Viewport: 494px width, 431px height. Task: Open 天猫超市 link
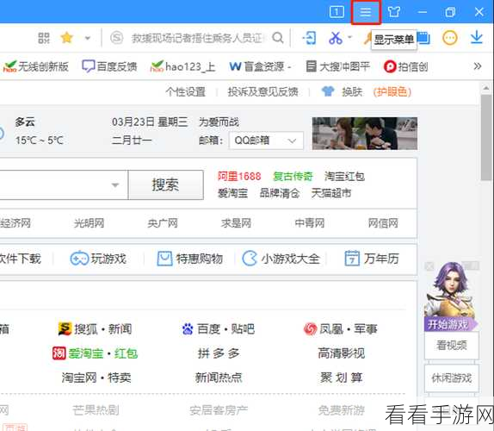331,193
